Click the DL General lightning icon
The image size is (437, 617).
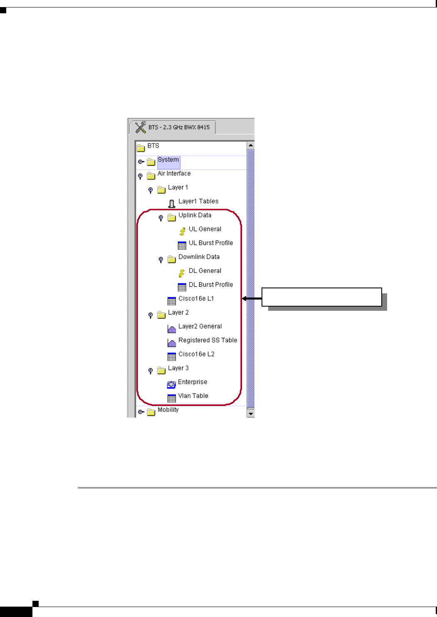tap(182, 273)
